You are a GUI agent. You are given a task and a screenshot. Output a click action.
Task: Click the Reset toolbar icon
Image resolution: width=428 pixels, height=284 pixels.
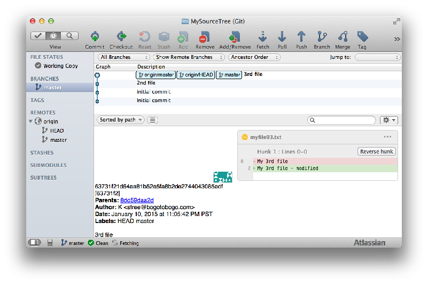tap(144, 36)
